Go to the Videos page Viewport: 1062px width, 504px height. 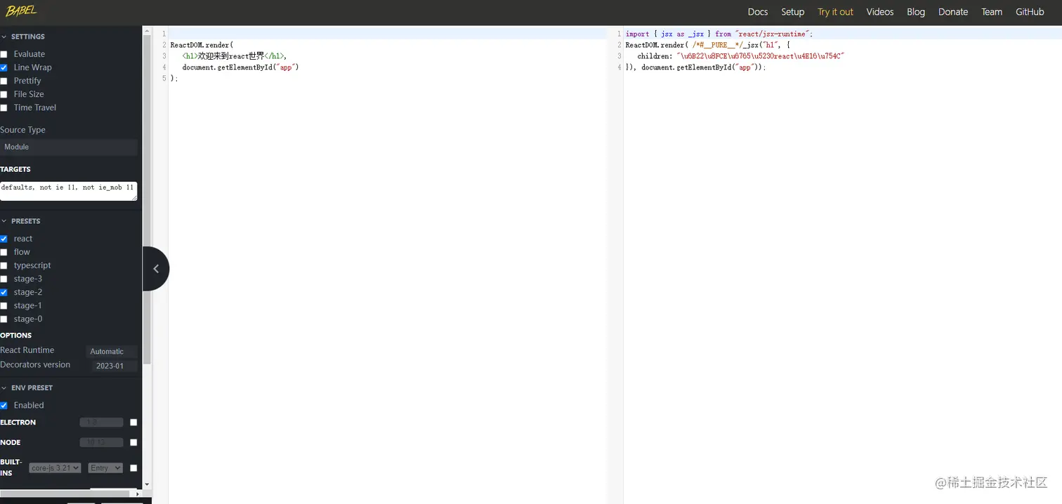880,12
